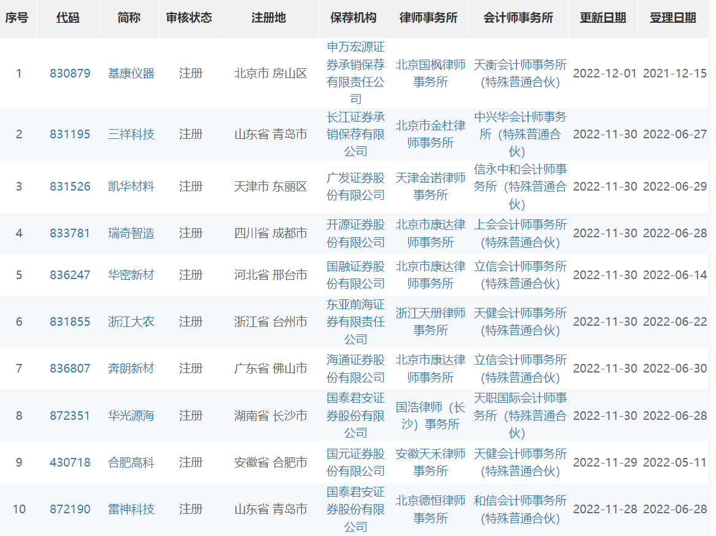Click 简称 column header
Viewport: 716px width, 536px height.
[129, 18]
